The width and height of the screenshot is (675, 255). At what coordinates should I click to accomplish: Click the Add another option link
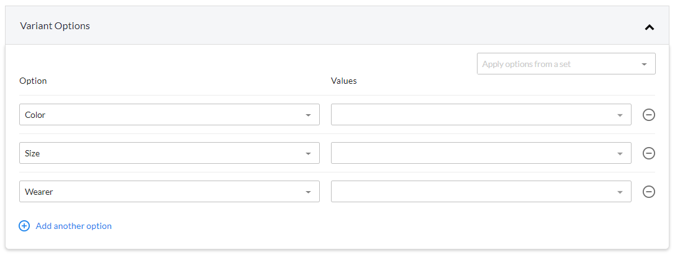74,226
